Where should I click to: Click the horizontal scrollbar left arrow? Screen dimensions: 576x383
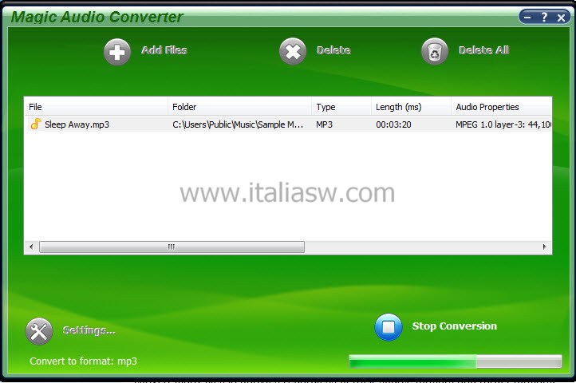[31, 247]
